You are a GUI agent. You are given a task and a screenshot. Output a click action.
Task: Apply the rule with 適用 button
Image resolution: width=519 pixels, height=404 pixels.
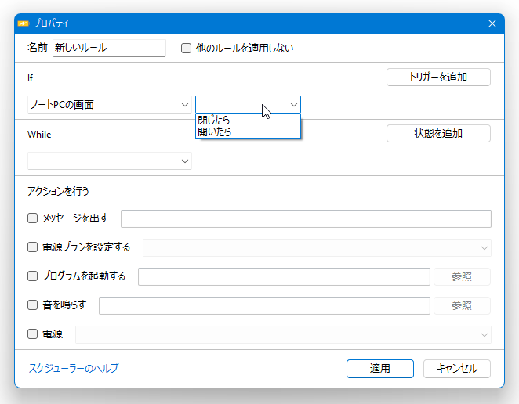tap(380, 369)
